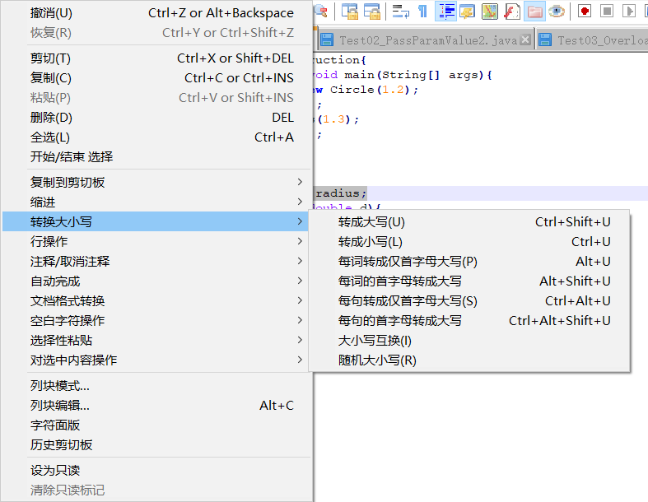The height and width of the screenshot is (502, 648).
Task: Expand the 自动完成 submenu arrow
Action: [300, 281]
